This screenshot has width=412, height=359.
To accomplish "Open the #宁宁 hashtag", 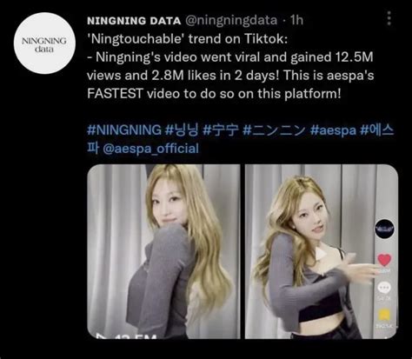I will point(221,130).
